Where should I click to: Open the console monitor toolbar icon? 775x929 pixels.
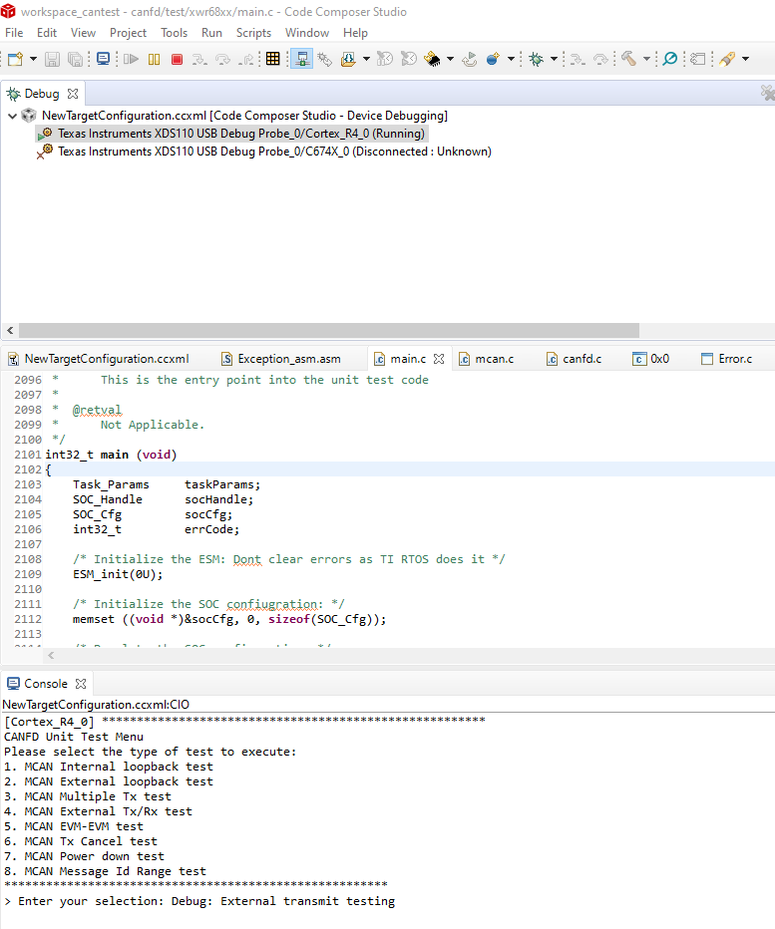click(x=103, y=59)
